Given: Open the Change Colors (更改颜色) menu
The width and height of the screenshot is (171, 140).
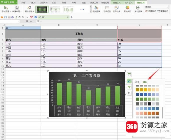Looking at the screenshot, I should 29,9.
